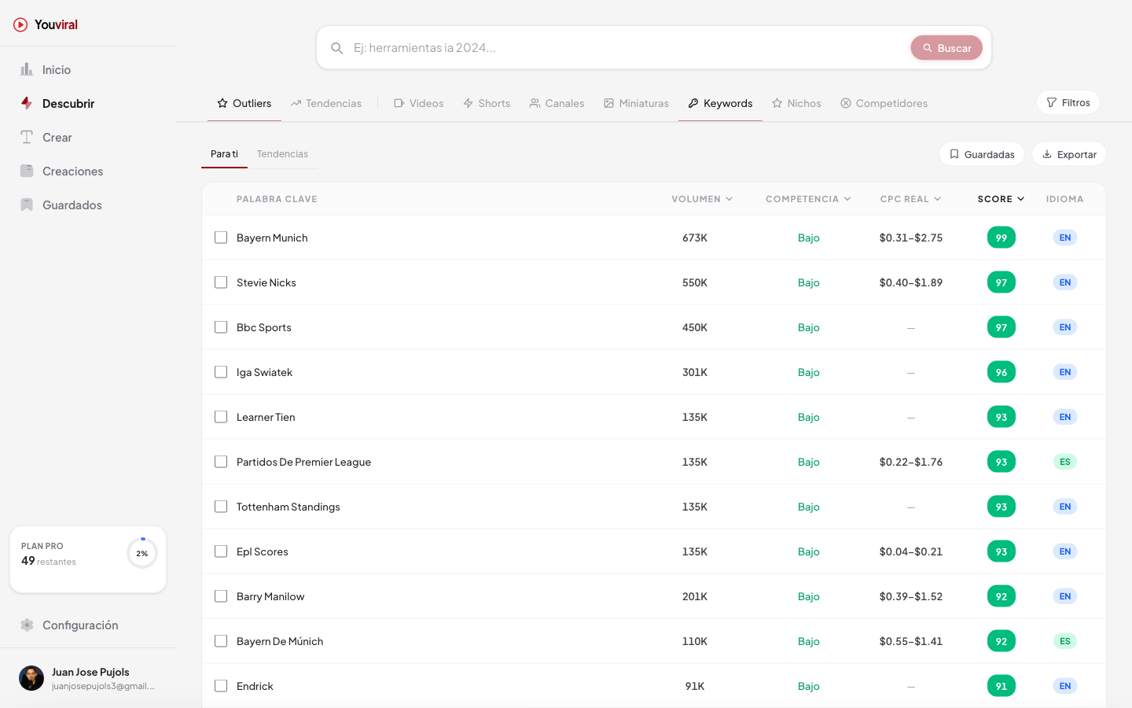Image resolution: width=1132 pixels, height=708 pixels.
Task: Click EN language badge for Bayern Munich
Action: (x=1065, y=238)
